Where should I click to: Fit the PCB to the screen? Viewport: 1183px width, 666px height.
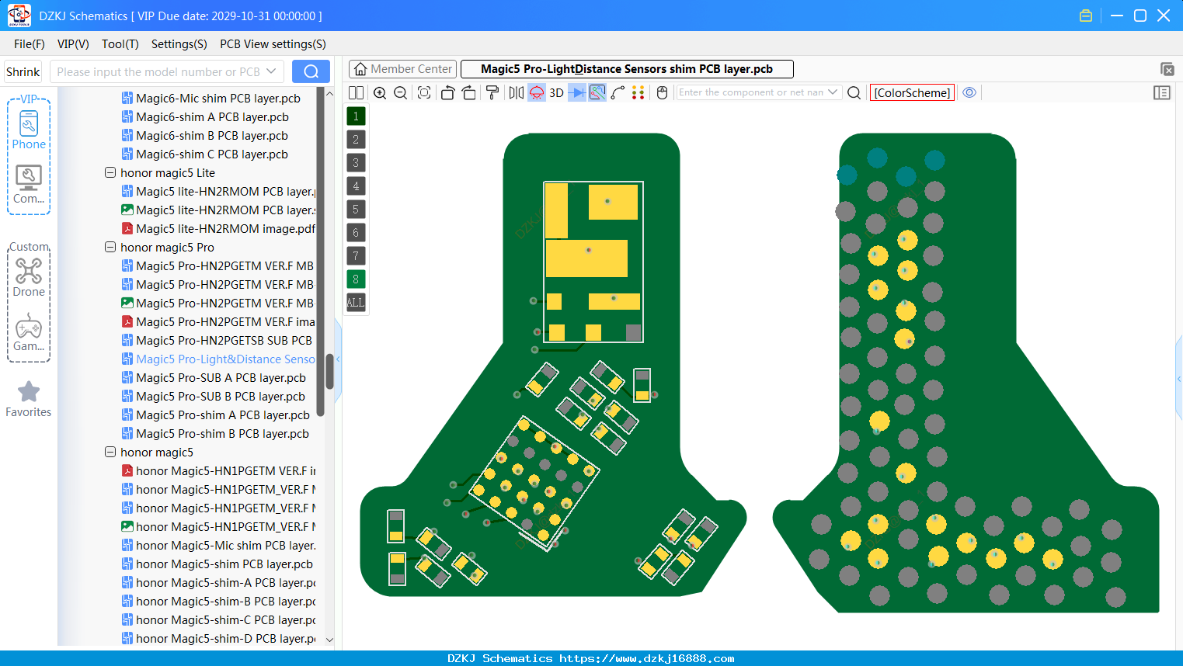pos(424,92)
